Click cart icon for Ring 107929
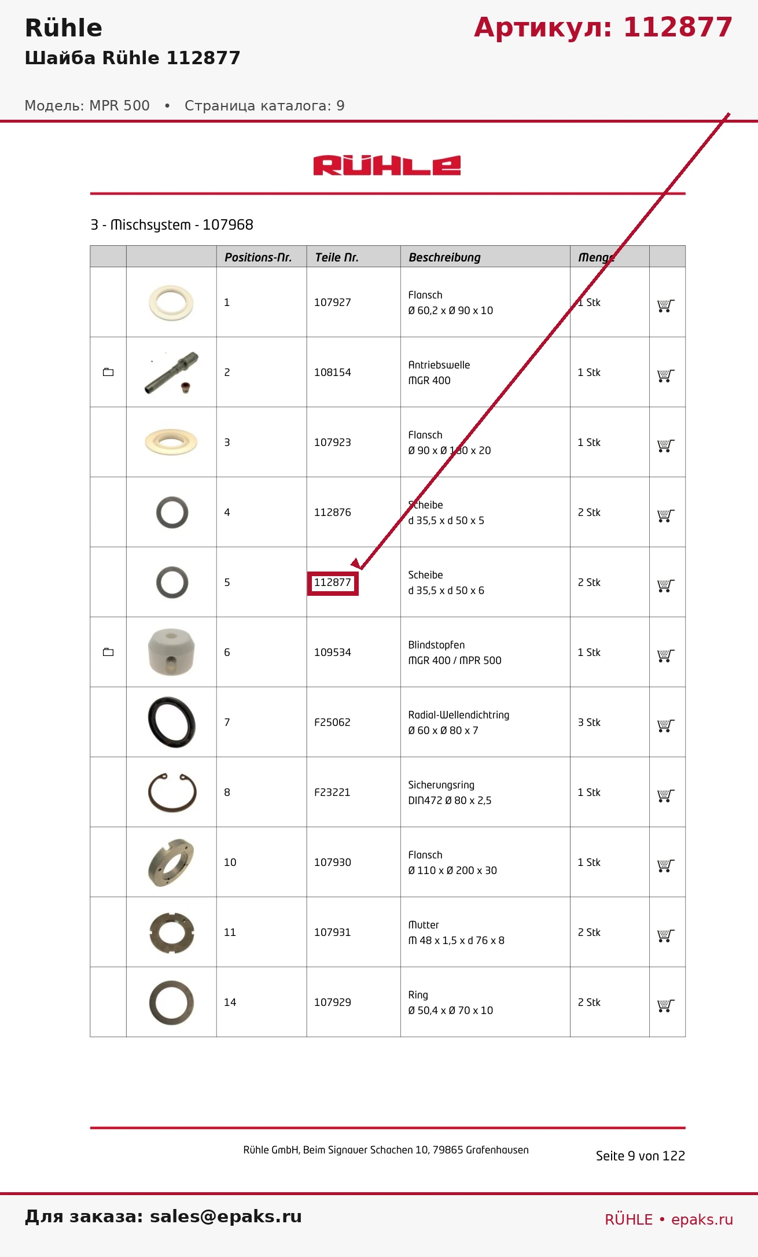The width and height of the screenshot is (758, 1257). click(x=666, y=1005)
